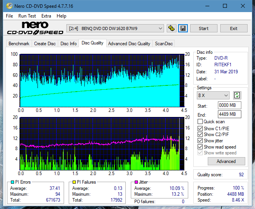Open the Extra menu

pyautogui.click(x=46, y=16)
